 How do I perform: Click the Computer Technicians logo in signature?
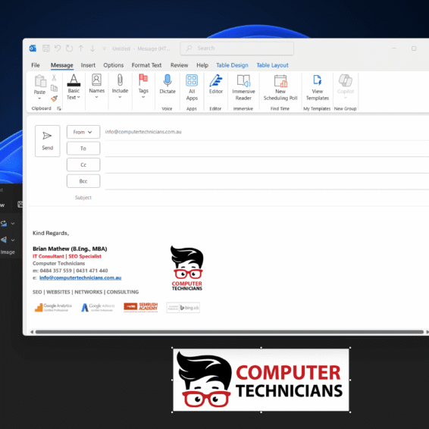point(187,268)
